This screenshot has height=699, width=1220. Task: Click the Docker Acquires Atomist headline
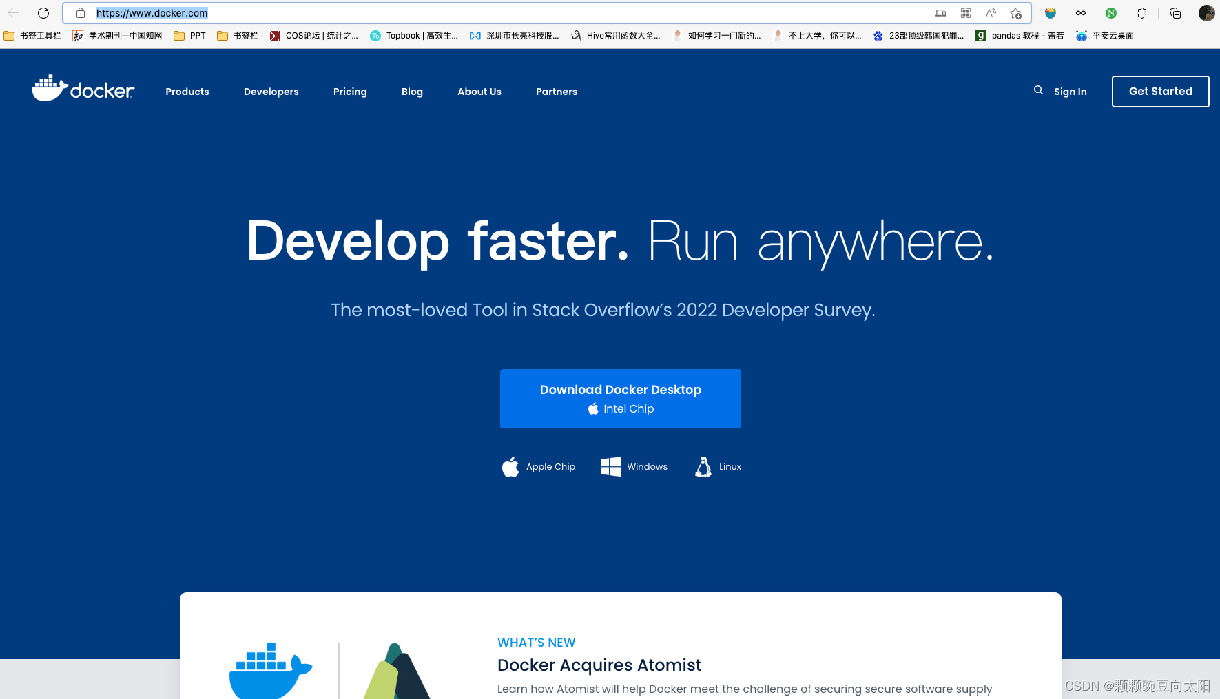click(x=599, y=665)
